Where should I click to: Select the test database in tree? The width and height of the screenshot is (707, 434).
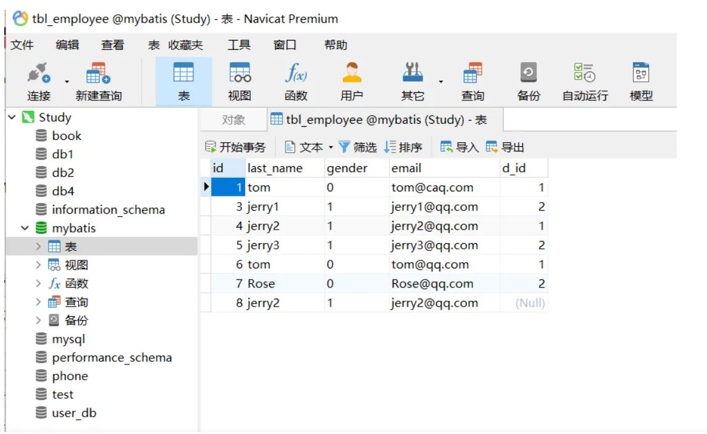[x=63, y=395]
